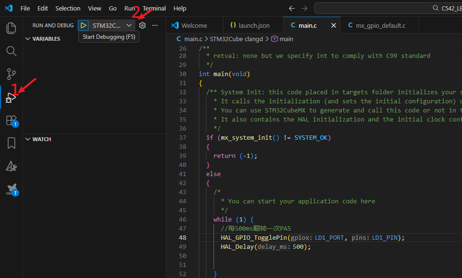Open the View menu
The image size is (462, 278).
point(95,8)
